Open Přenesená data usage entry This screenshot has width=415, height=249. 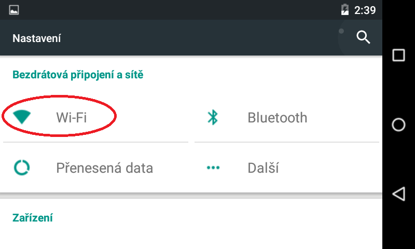(104, 168)
